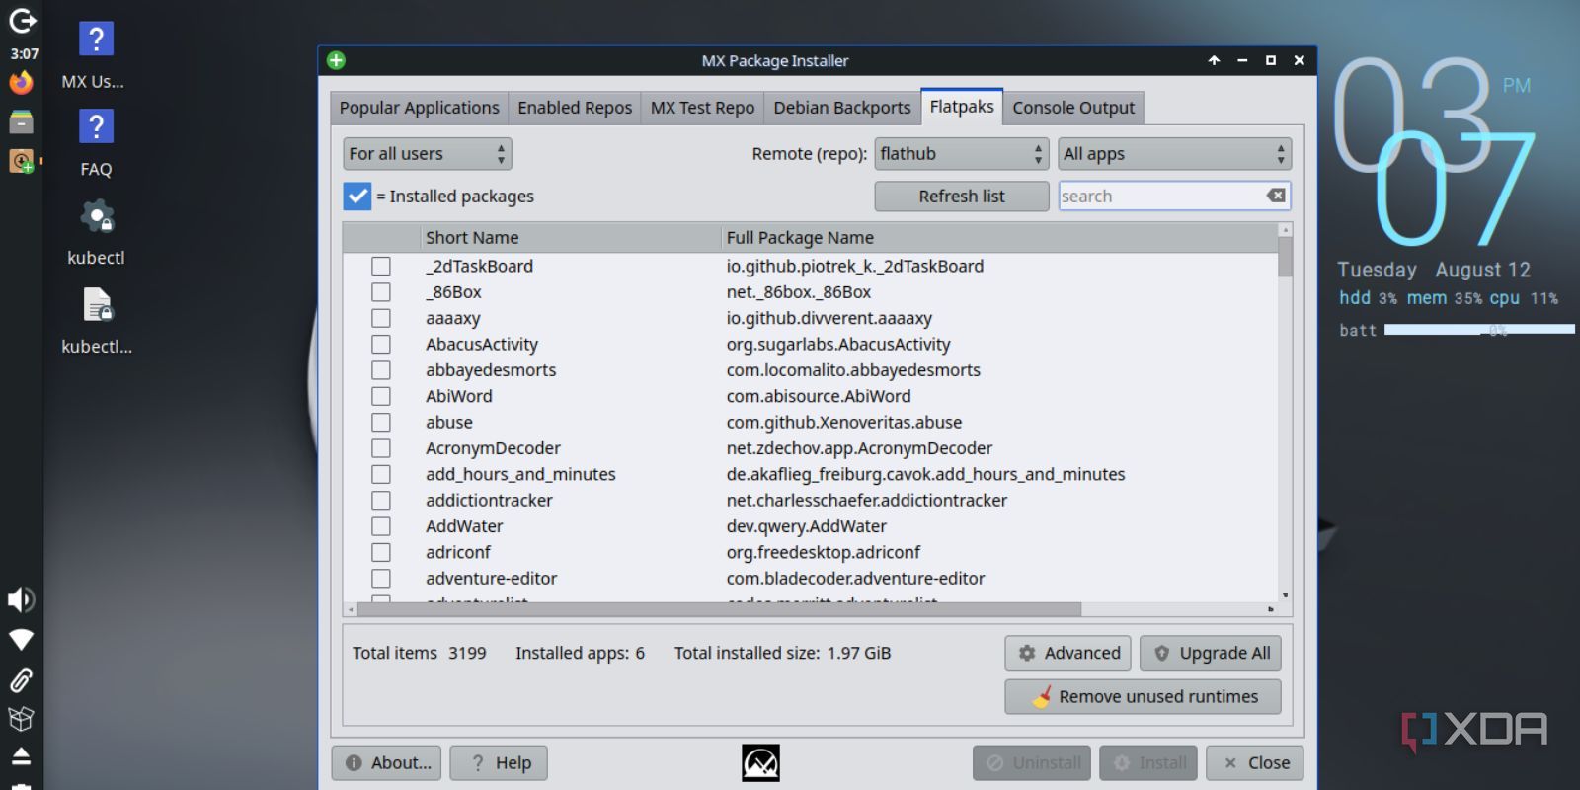Check the _2dTaskBoard package checkbox
Screen dimensions: 1580x790
(381, 267)
